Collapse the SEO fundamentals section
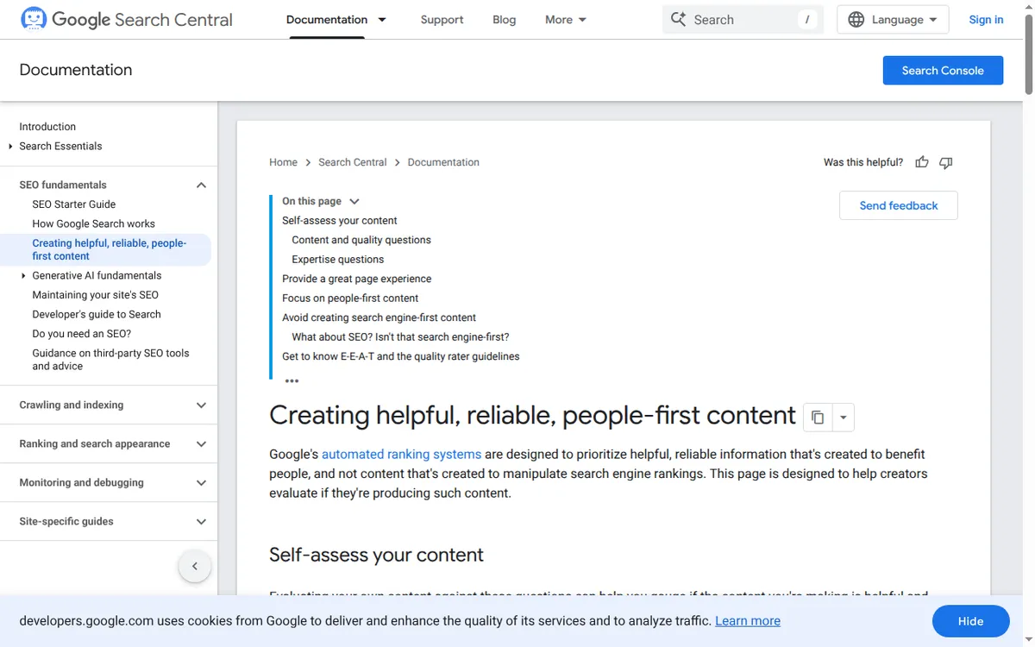The image size is (1035, 647). point(201,185)
